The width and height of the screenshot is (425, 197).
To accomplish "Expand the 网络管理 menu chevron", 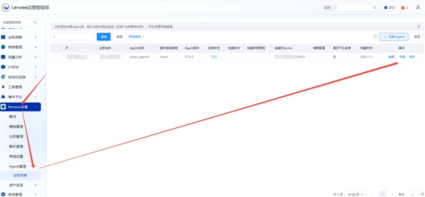I will pyautogui.click(x=35, y=47).
